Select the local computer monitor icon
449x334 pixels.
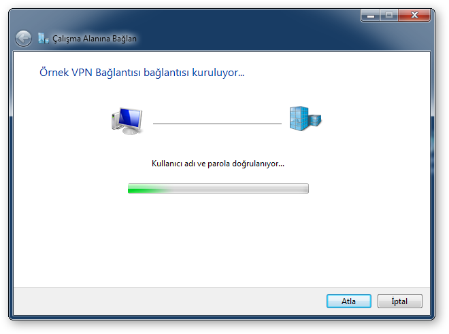point(127,121)
